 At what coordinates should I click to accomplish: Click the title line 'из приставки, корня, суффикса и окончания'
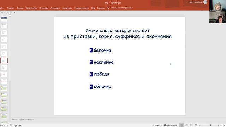pyautogui.click(x=117, y=36)
